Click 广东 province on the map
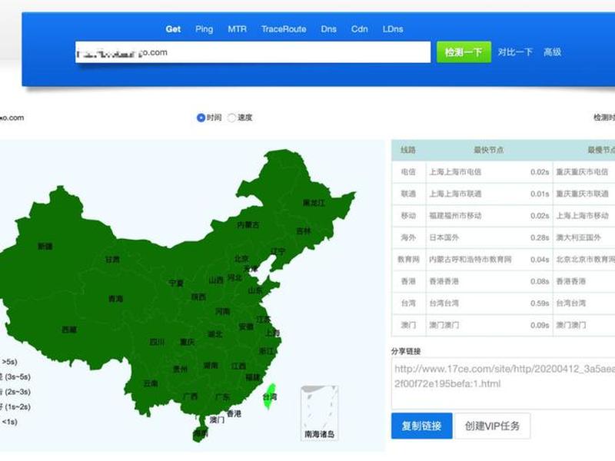 222,396
